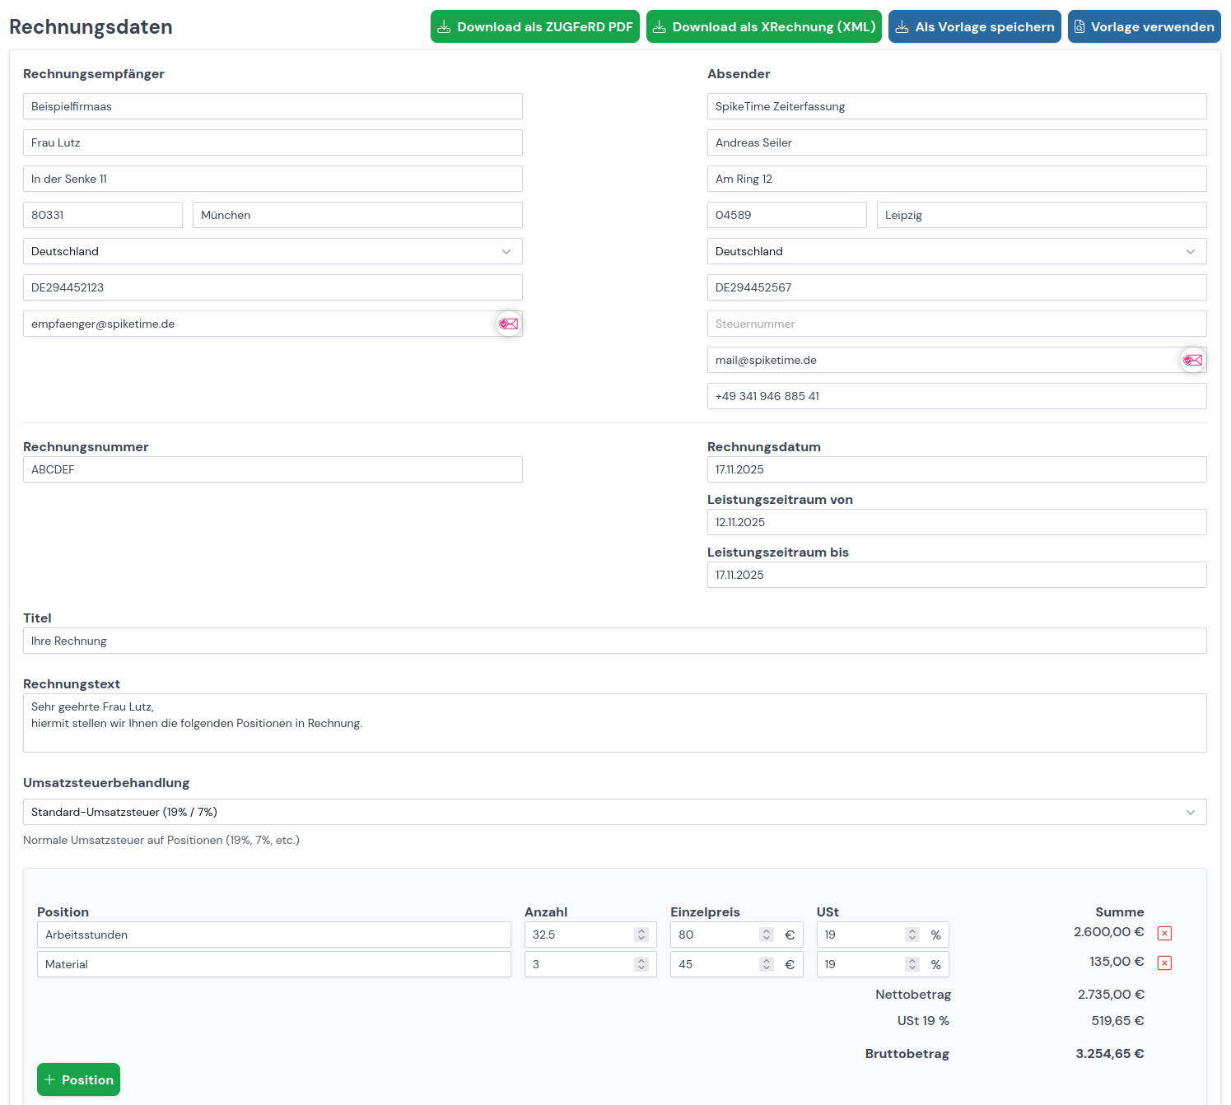The width and height of the screenshot is (1231, 1105).
Task: Click Vorlage verwenden button
Action: click(x=1144, y=26)
